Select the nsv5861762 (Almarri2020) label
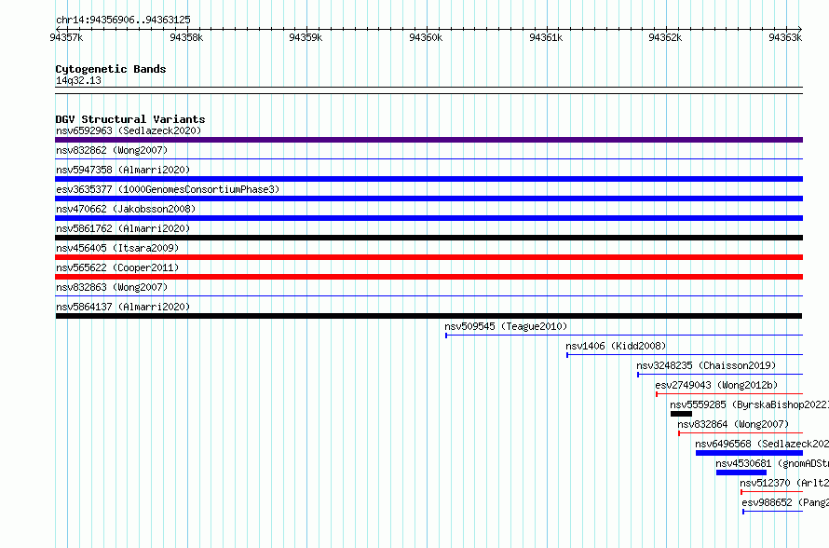Screen dimensions: 829x548 (123, 228)
